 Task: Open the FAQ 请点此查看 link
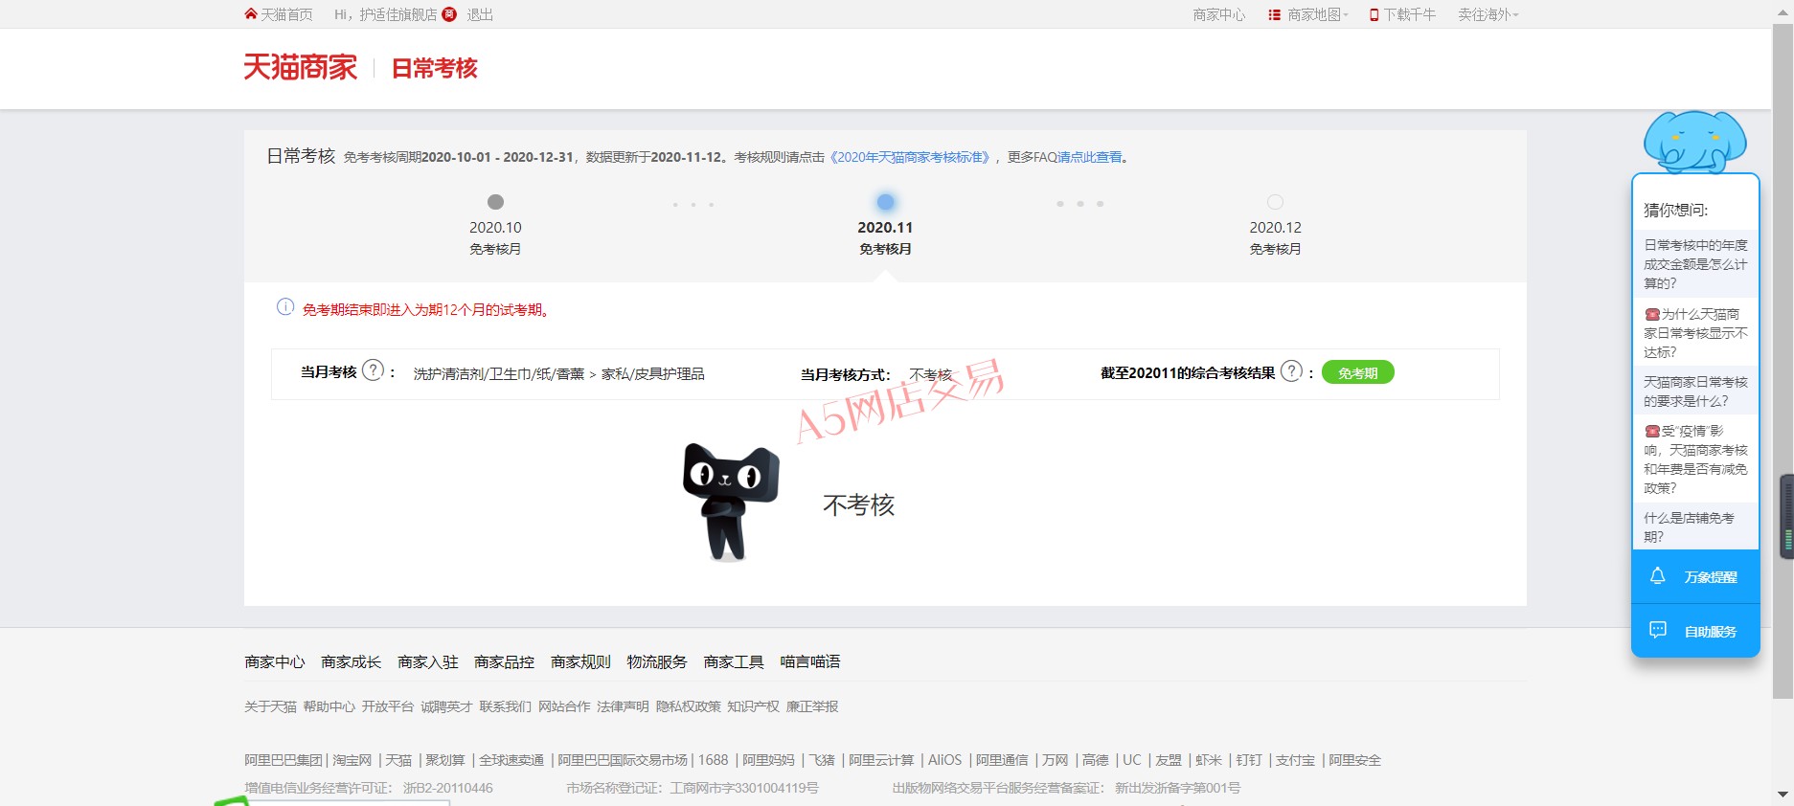point(1089,157)
